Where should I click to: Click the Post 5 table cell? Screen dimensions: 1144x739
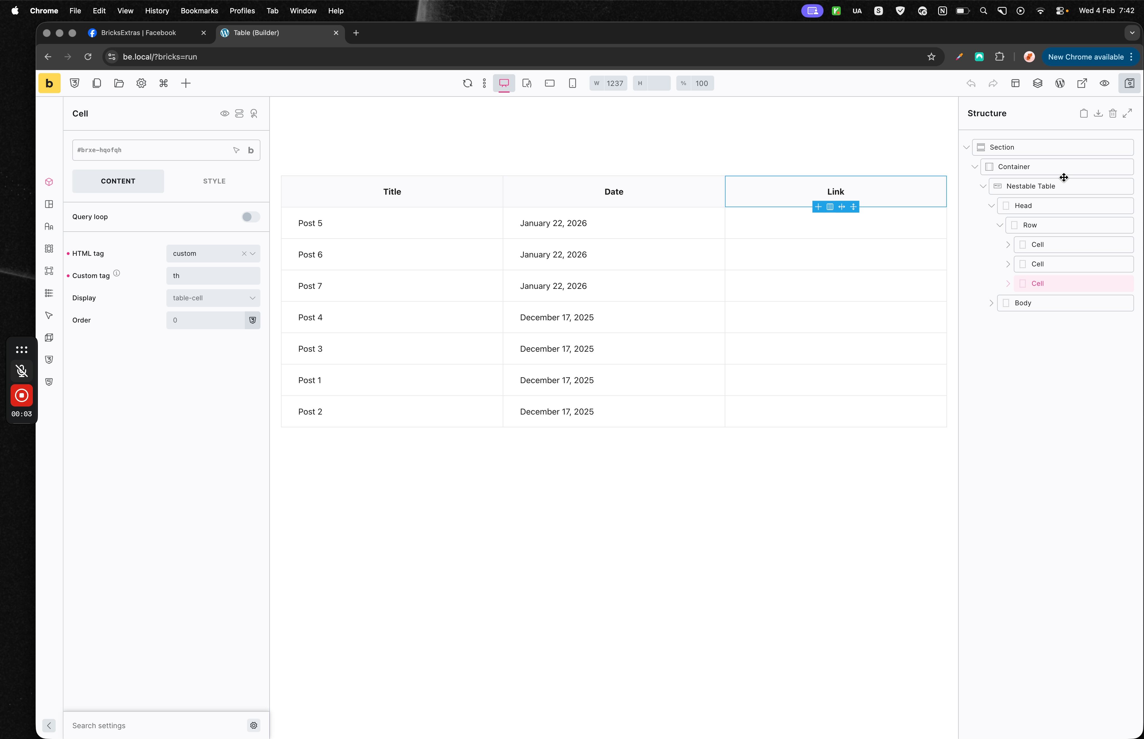tap(392, 223)
